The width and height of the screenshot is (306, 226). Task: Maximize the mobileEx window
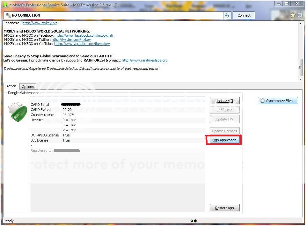[287, 4]
